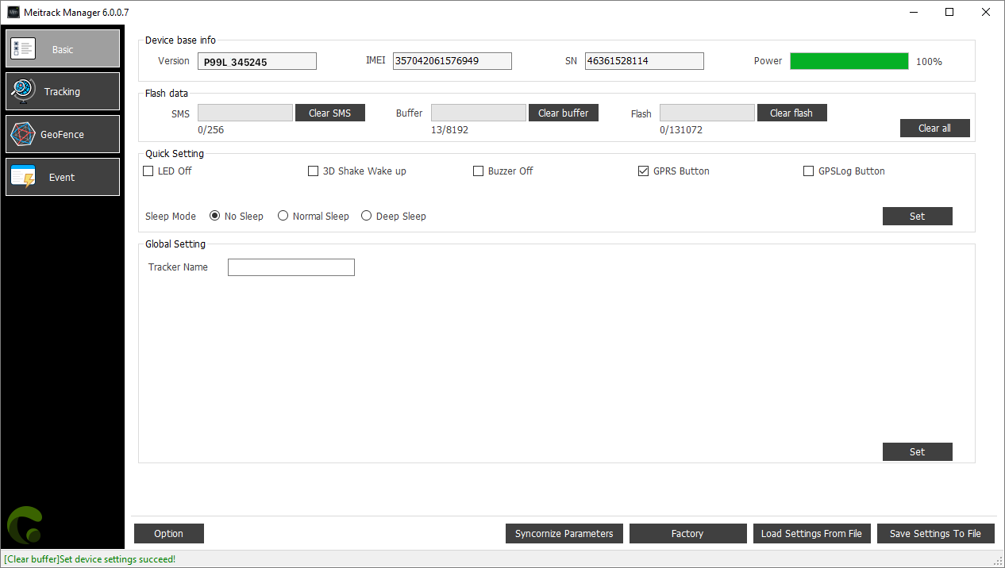Click the 0/131072 flash count text
Screen dimensions: 1005x568
681,130
